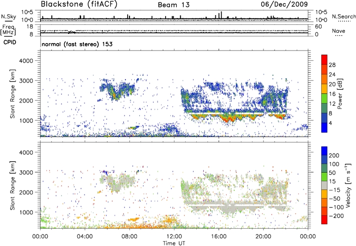Click the N.Search legend label
356x246 pixels.
344,16
